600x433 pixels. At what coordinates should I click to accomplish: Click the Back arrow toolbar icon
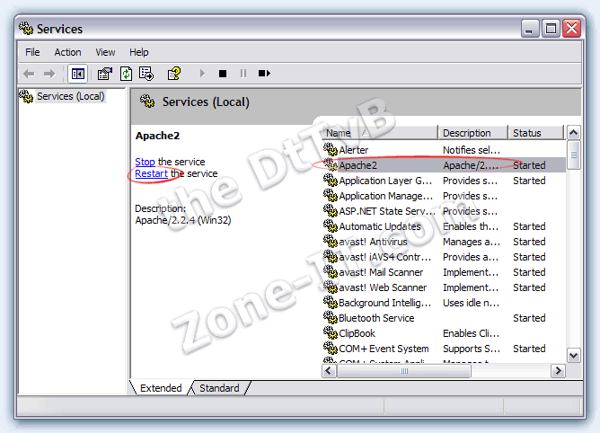(x=29, y=74)
